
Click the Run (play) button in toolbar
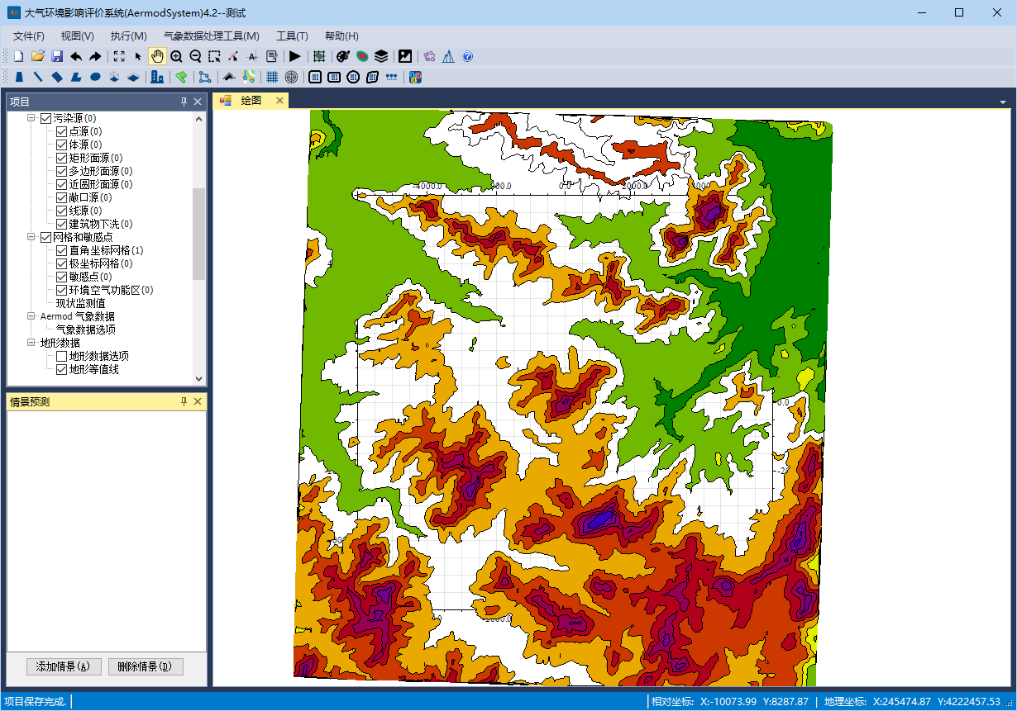point(295,56)
